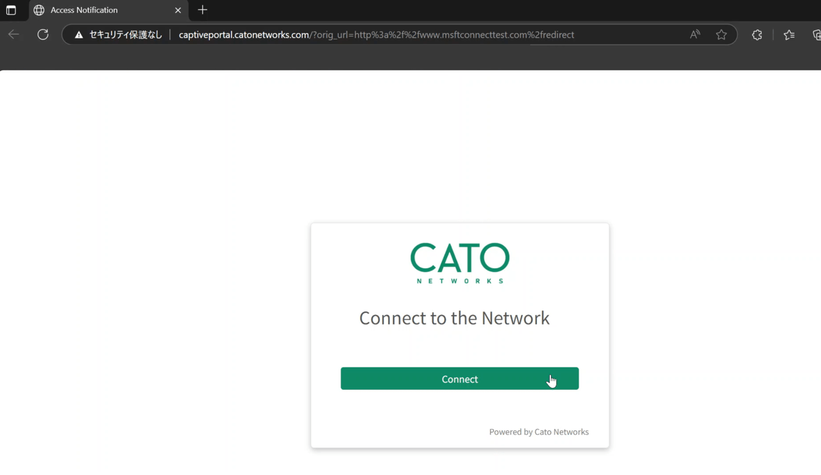Activate the Read Aloud icon
The width and height of the screenshot is (821, 475).
695,35
